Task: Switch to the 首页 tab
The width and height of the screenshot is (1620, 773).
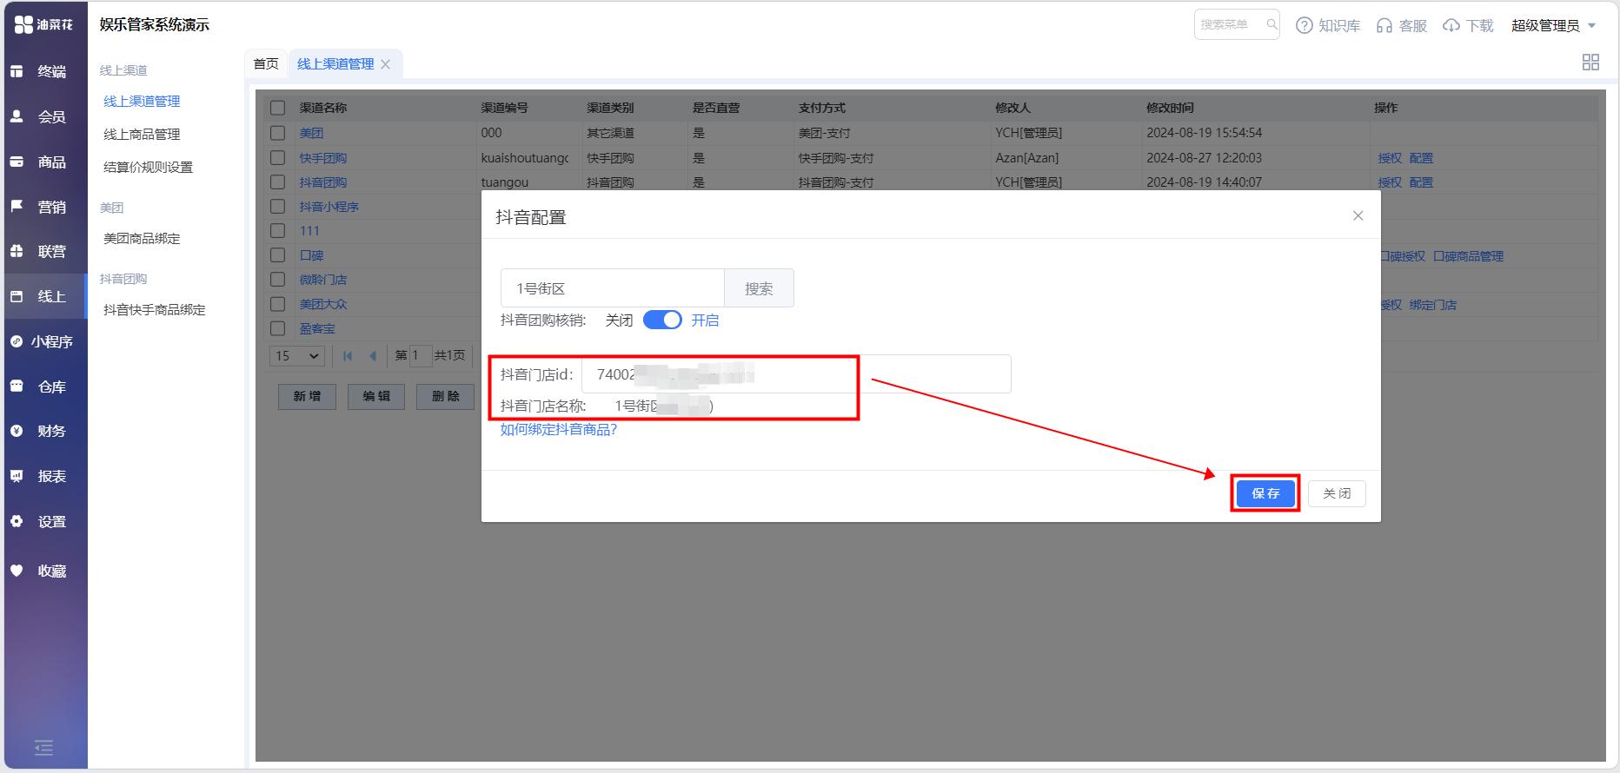Action: click(x=266, y=63)
